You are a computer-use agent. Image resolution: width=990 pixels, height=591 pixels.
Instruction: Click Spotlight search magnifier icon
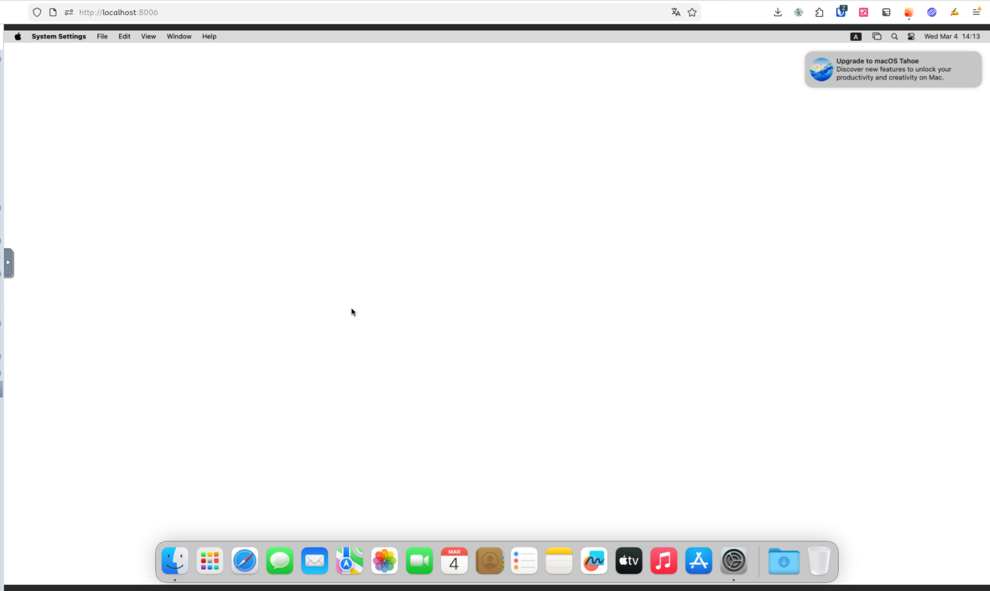pos(894,36)
